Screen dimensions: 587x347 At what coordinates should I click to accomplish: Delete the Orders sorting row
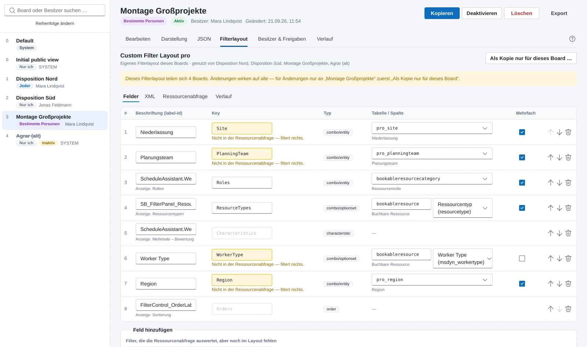tap(568, 309)
